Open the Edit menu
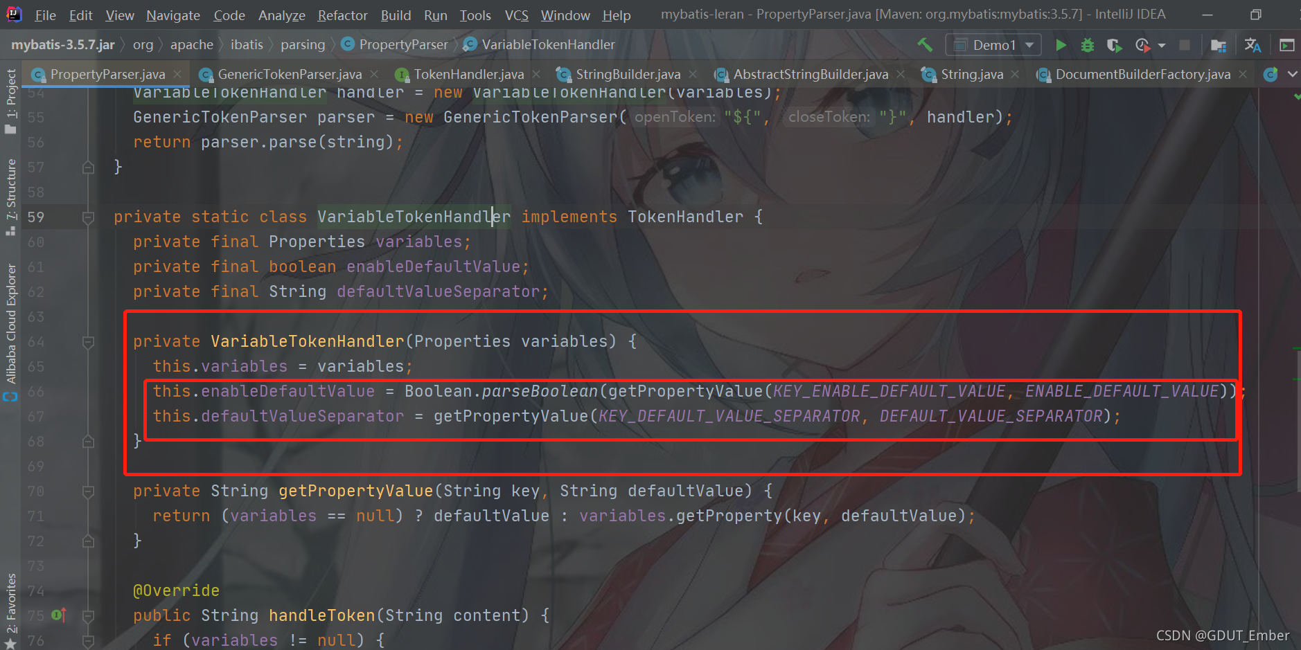 [80, 15]
